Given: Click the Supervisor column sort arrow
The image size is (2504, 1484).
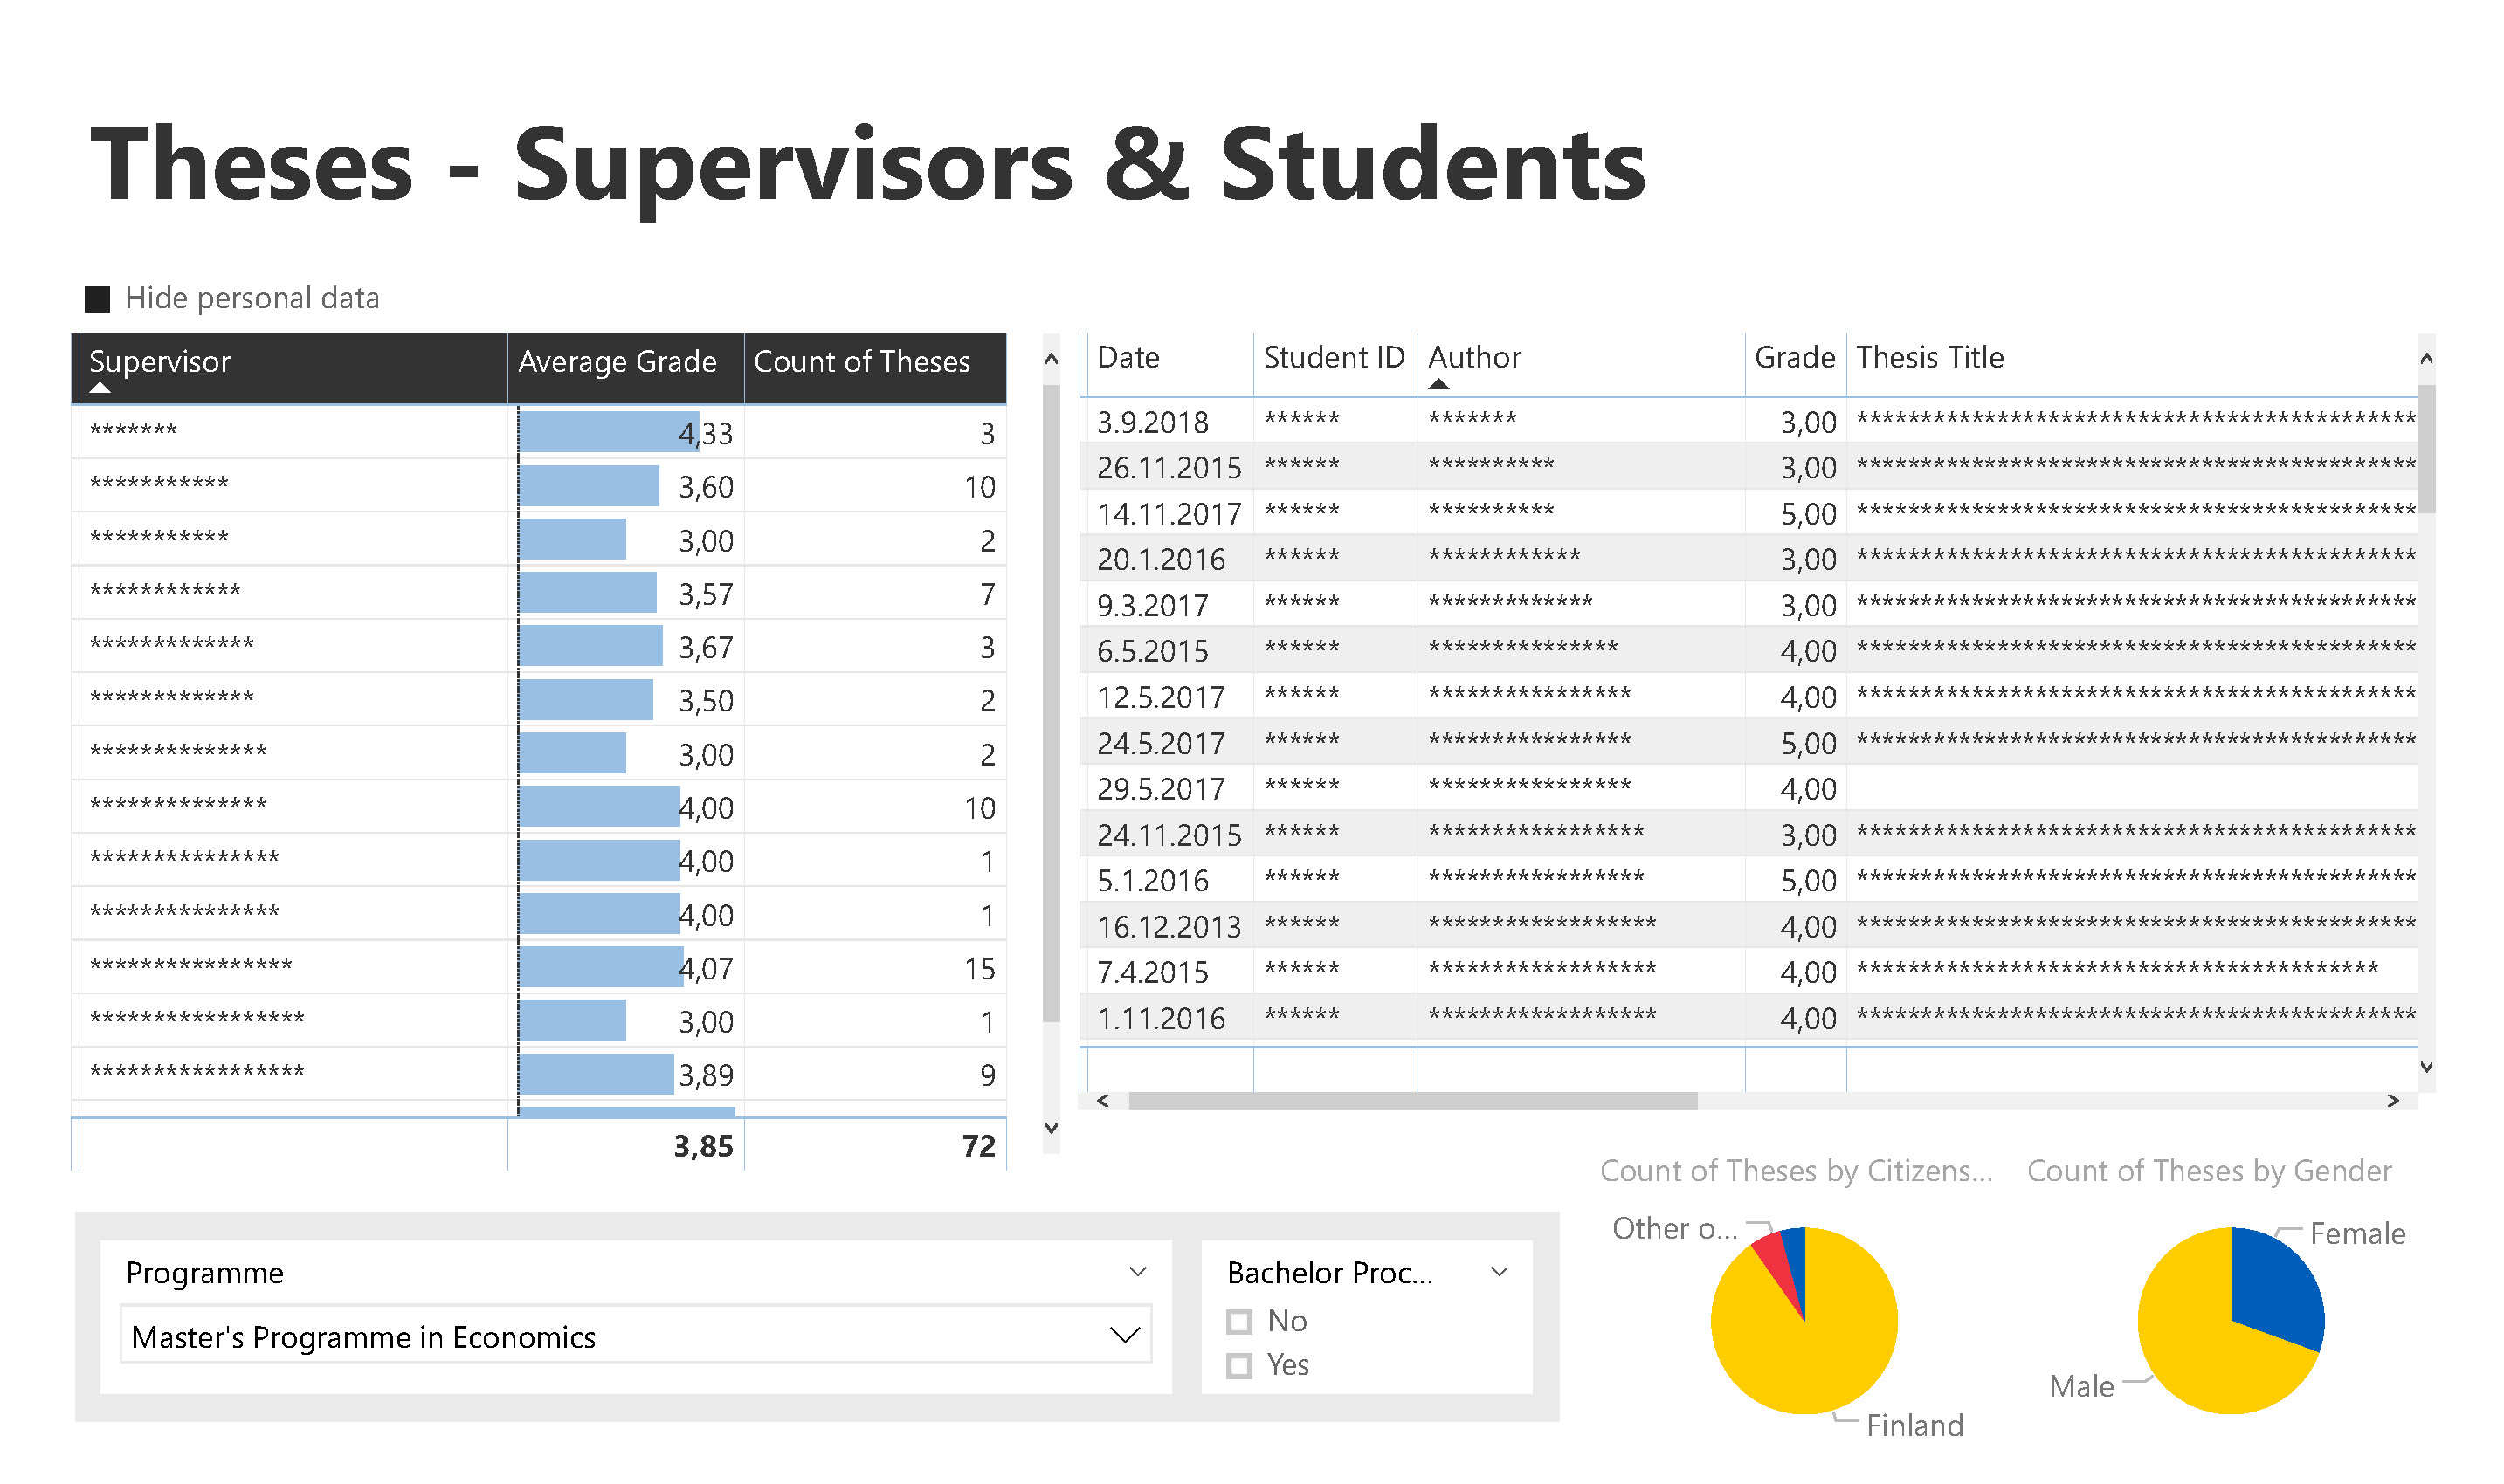Looking at the screenshot, I should click(100, 388).
